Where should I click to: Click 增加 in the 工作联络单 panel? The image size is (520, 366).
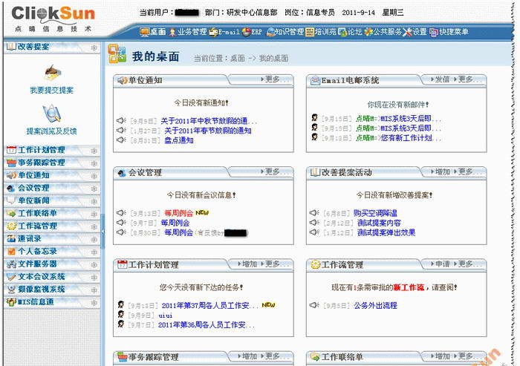click(x=440, y=356)
